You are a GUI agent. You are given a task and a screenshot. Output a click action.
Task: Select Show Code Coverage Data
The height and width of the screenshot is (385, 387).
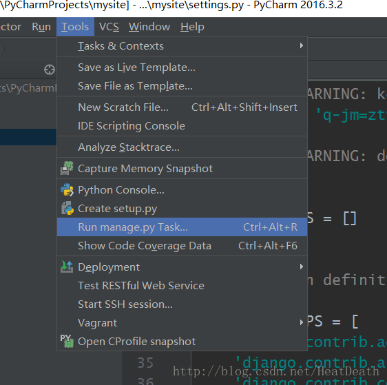click(182, 246)
